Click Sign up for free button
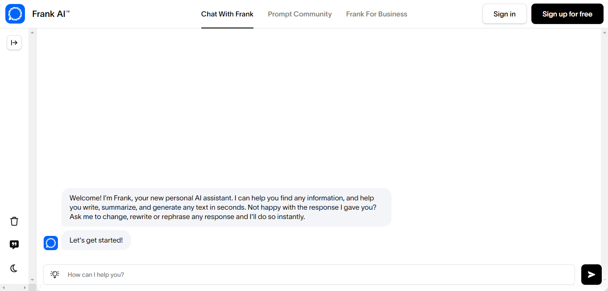Viewport: 608px width, 291px height. (x=567, y=14)
